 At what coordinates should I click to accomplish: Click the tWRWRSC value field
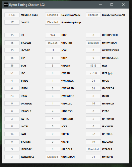[53, 81]
